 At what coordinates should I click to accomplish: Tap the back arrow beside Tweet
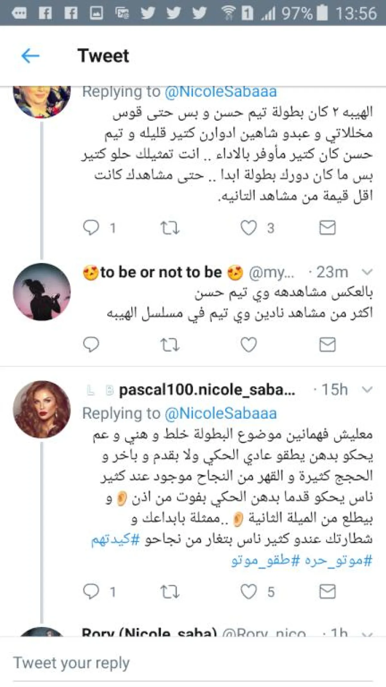(x=30, y=56)
